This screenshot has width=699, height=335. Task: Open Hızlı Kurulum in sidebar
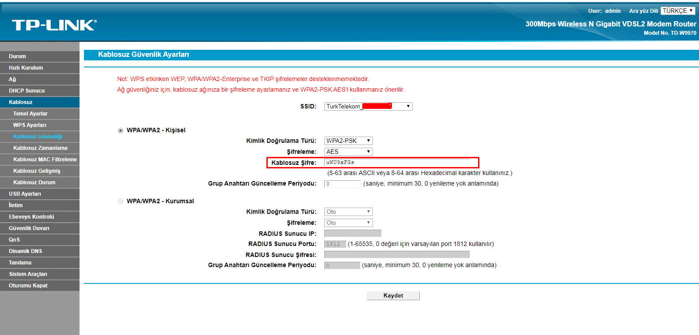pos(40,68)
